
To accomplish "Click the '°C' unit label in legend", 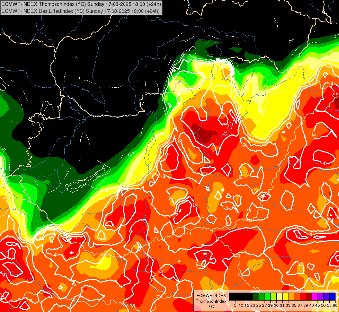I will click(211, 306).
